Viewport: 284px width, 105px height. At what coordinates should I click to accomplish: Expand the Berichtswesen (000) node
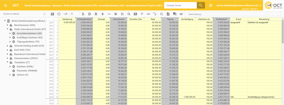pyautogui.click(x=7, y=25)
